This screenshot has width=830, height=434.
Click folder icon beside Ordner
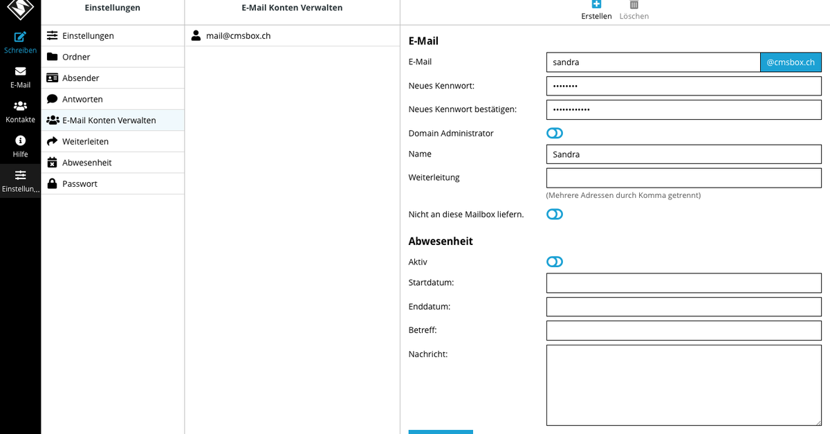pyautogui.click(x=52, y=57)
